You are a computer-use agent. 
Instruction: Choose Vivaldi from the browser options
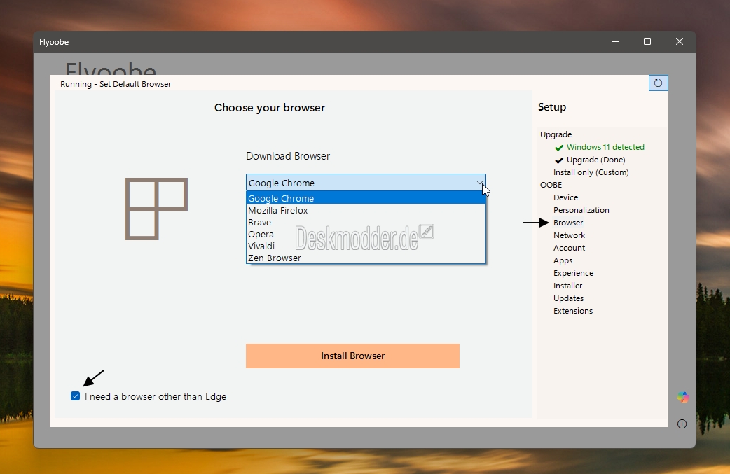coord(366,246)
